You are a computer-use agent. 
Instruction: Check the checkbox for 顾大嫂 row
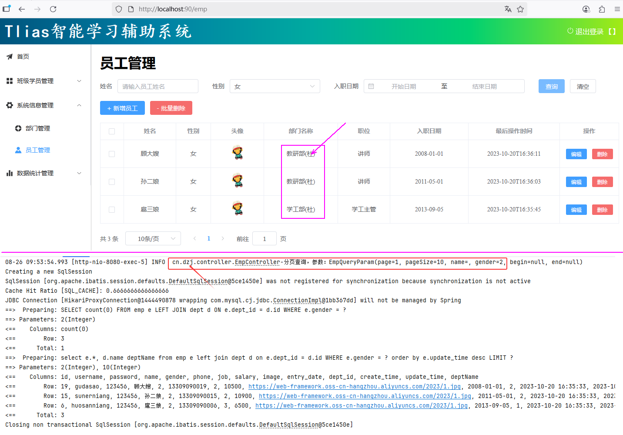pyautogui.click(x=112, y=154)
